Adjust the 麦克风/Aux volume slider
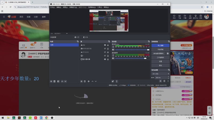 coord(132,50)
